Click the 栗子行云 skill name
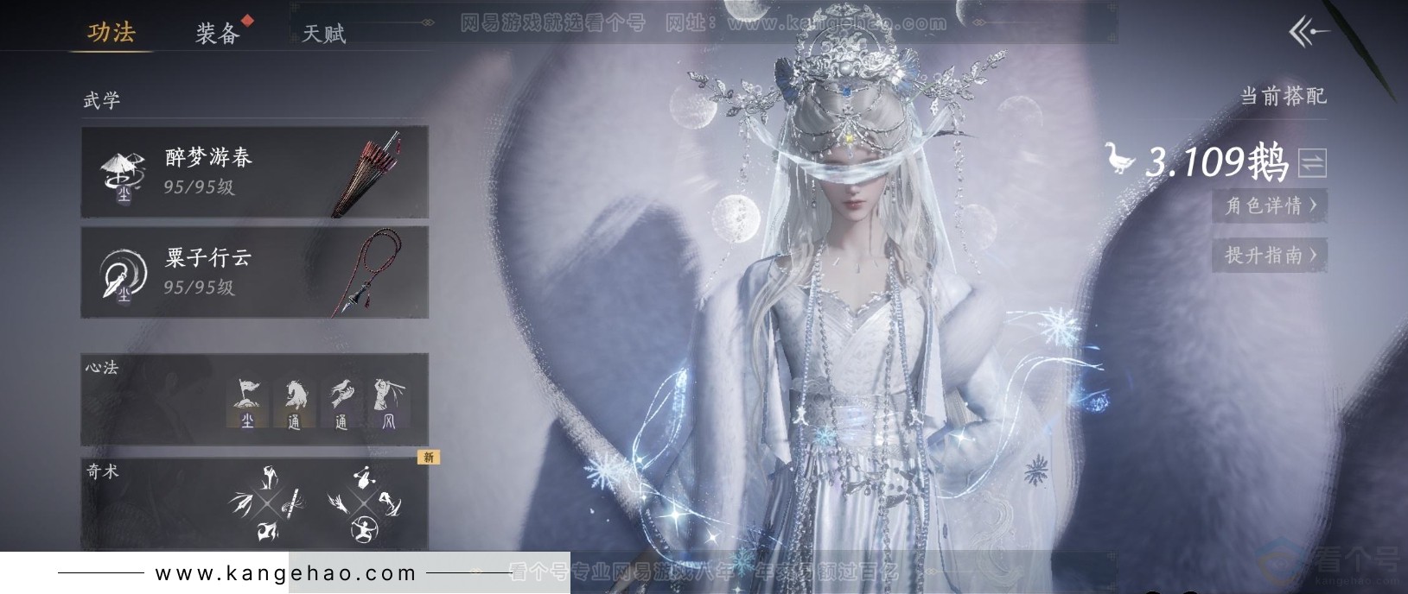 pos(208,257)
